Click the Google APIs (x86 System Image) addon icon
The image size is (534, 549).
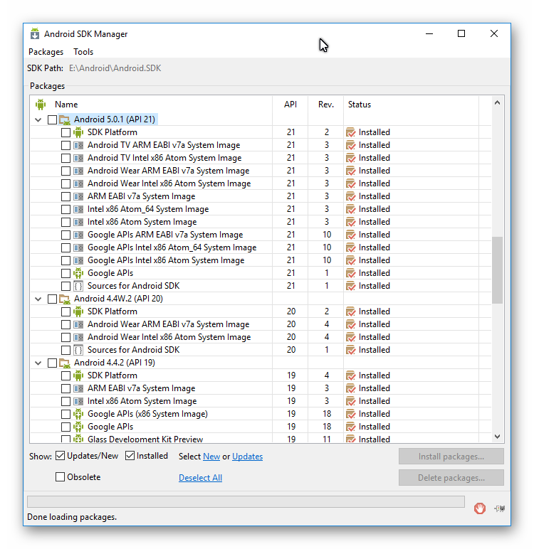point(78,414)
